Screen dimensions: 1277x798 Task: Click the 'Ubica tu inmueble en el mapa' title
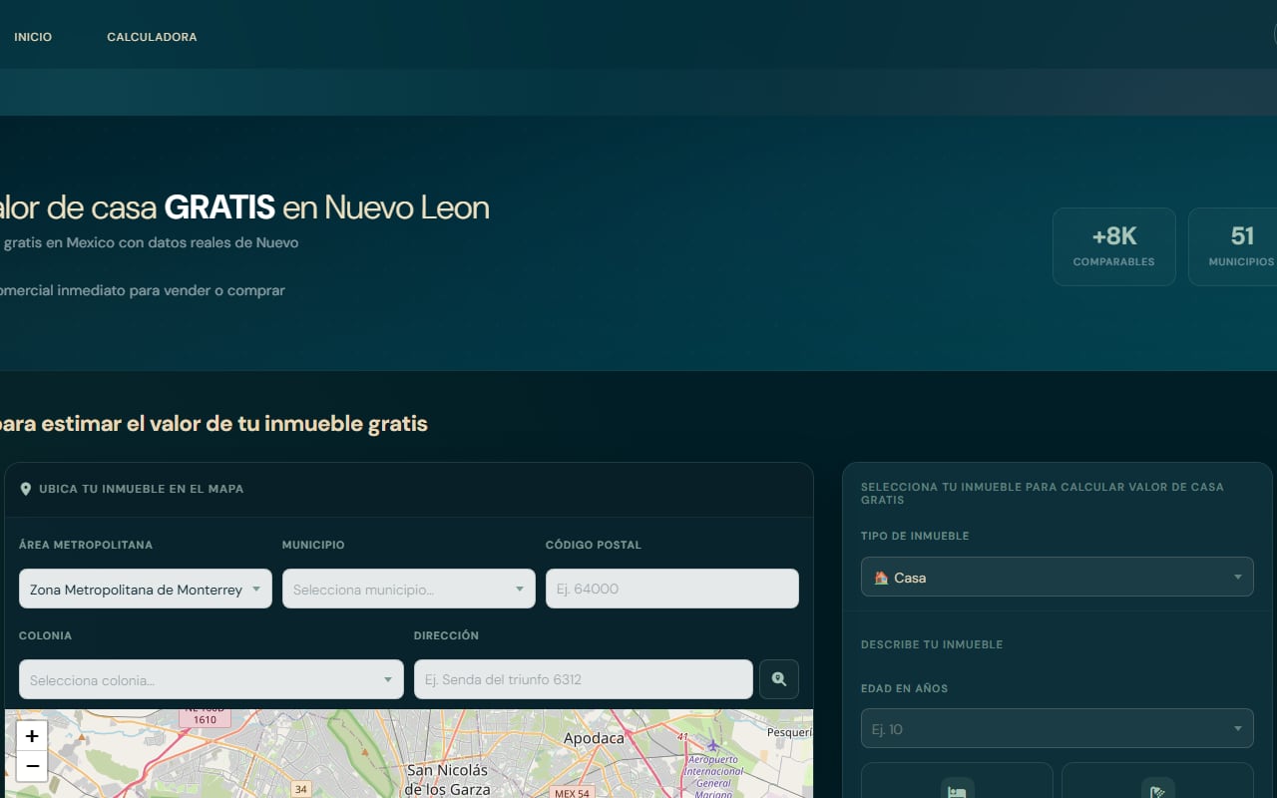point(142,489)
